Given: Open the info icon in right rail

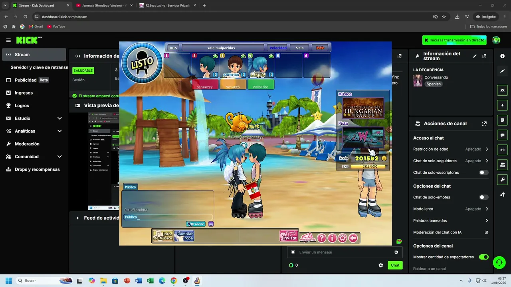Looking at the screenshot, I should coord(502,56).
